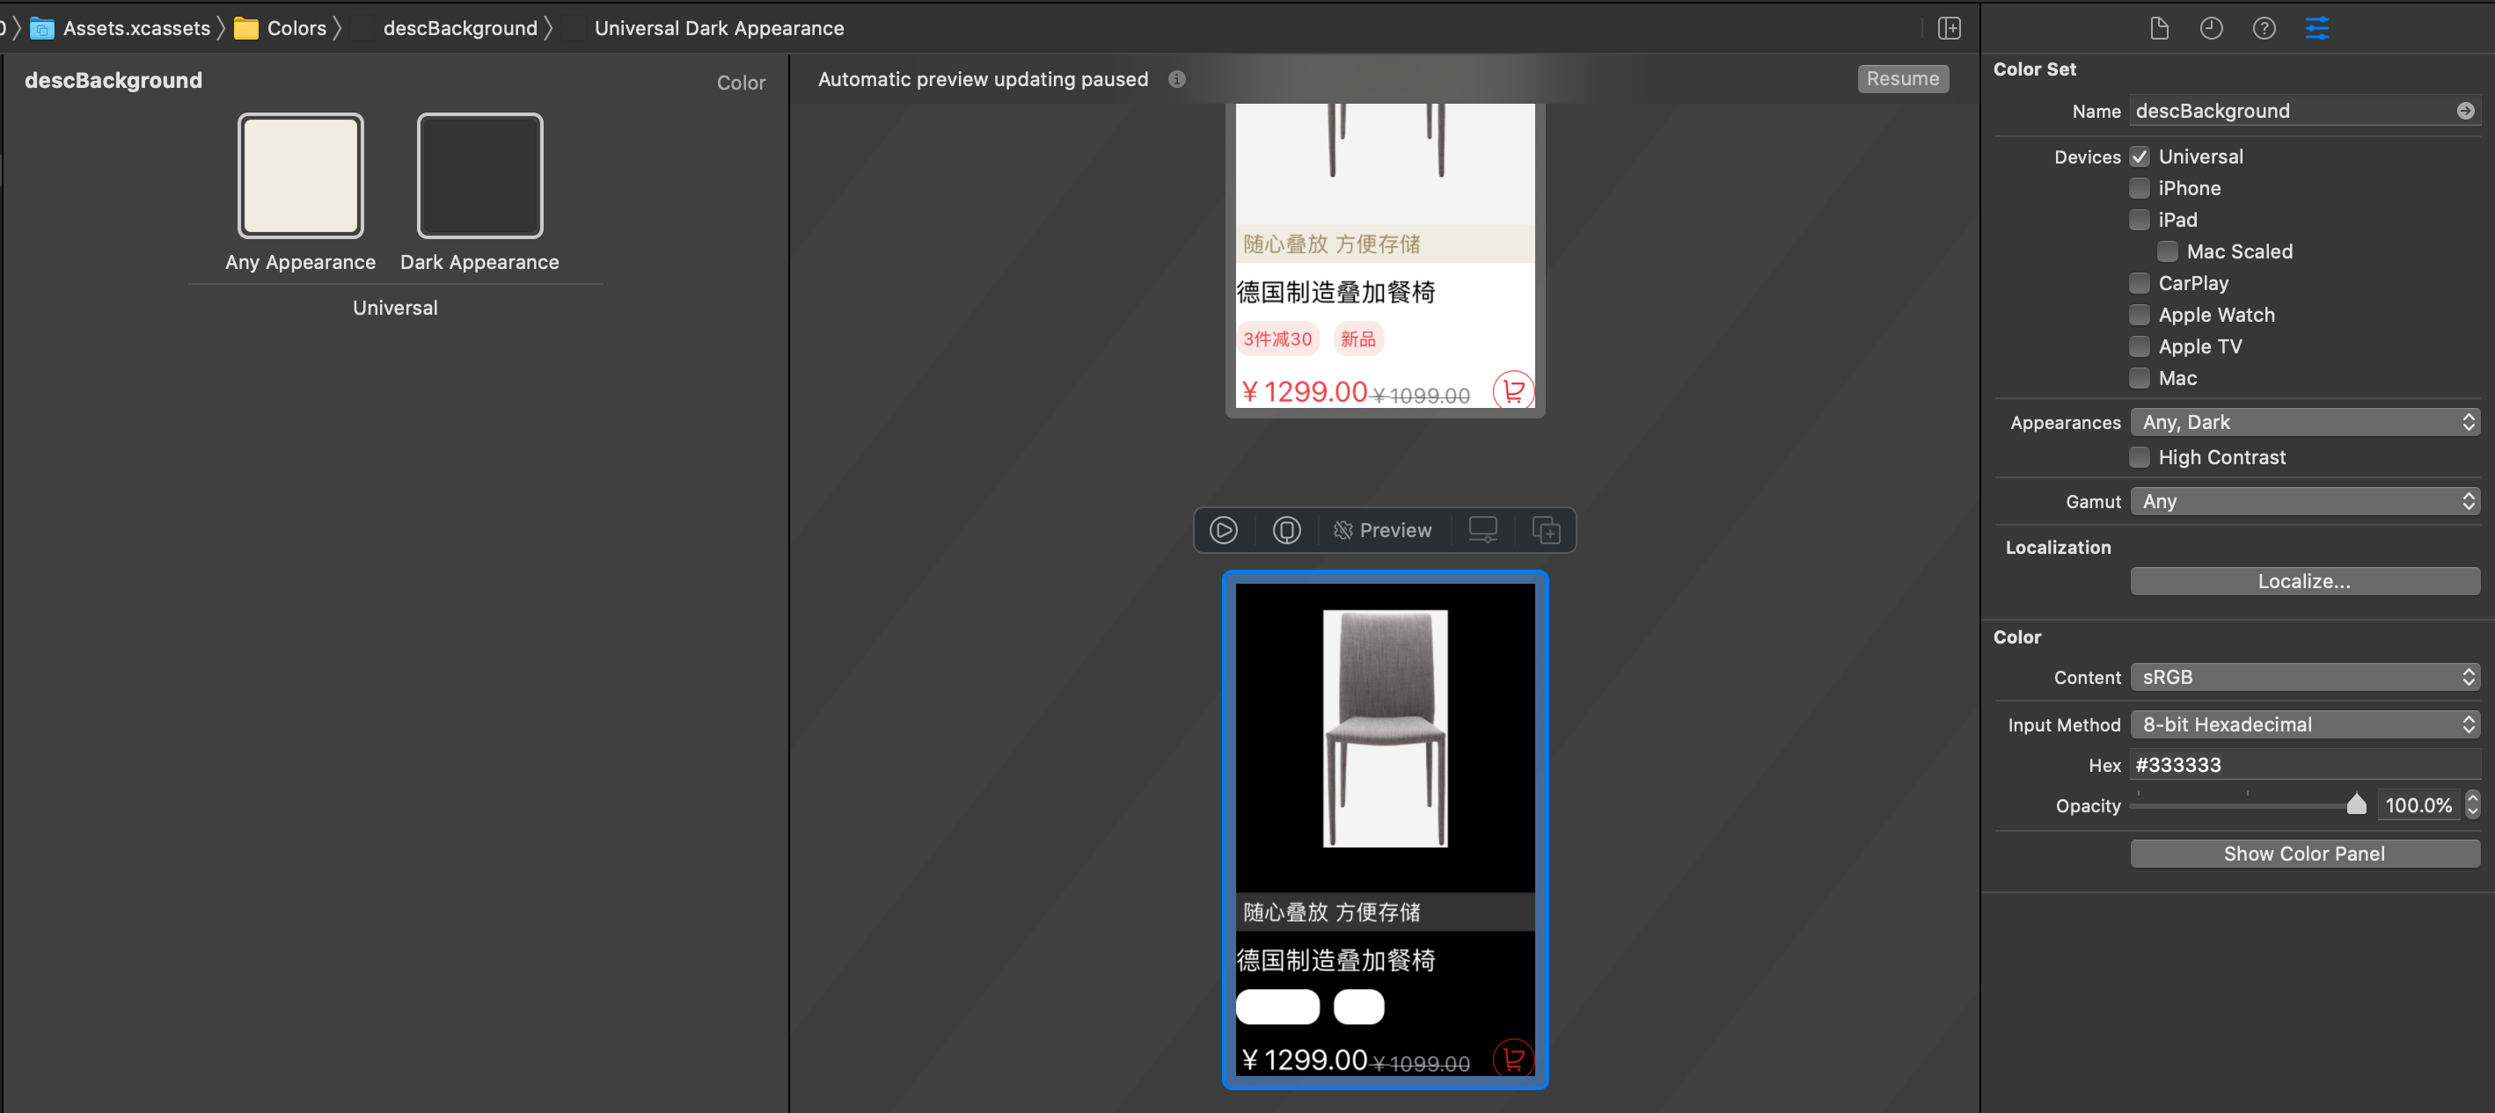2495x1113 pixels.
Task: Click the Resume preview button
Action: pos(1902,79)
